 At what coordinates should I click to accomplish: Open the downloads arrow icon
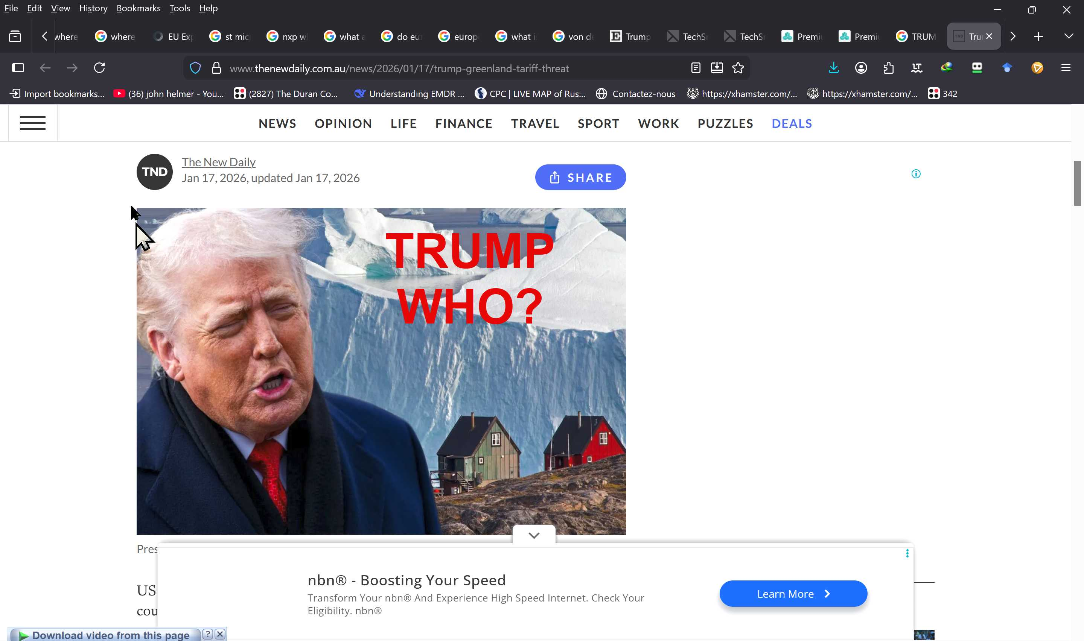[x=833, y=68]
